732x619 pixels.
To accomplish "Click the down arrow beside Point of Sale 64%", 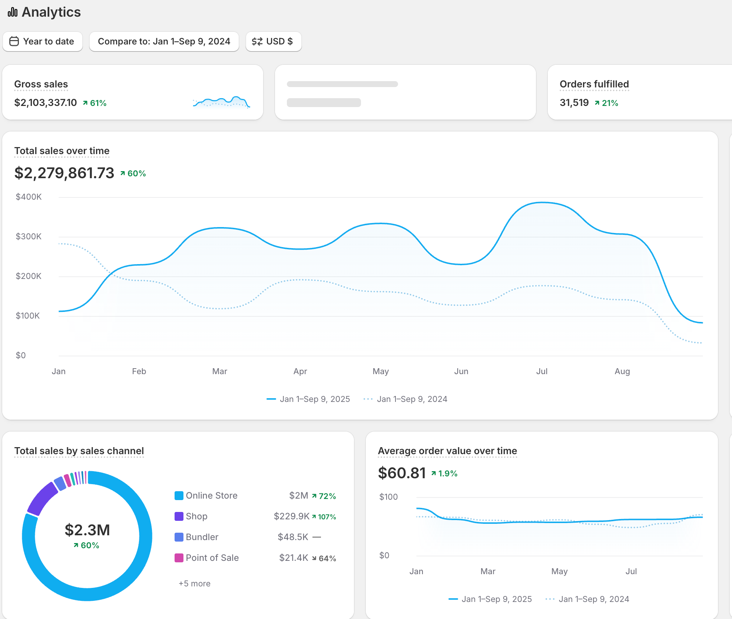I will pos(314,558).
